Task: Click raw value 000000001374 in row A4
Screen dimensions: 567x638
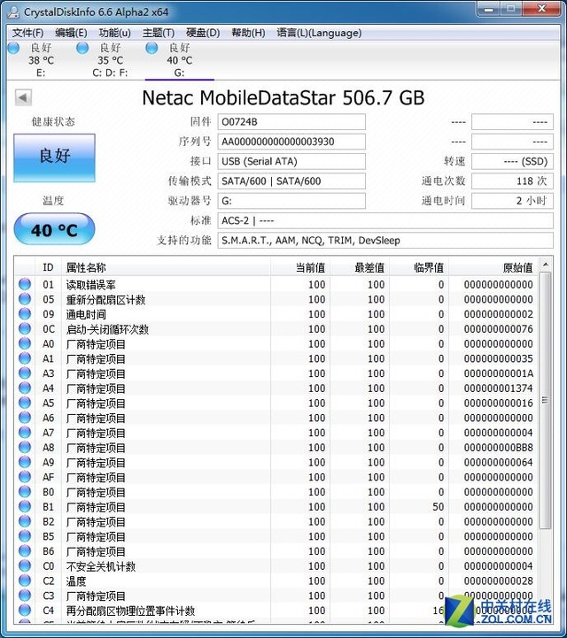Action: click(x=498, y=388)
